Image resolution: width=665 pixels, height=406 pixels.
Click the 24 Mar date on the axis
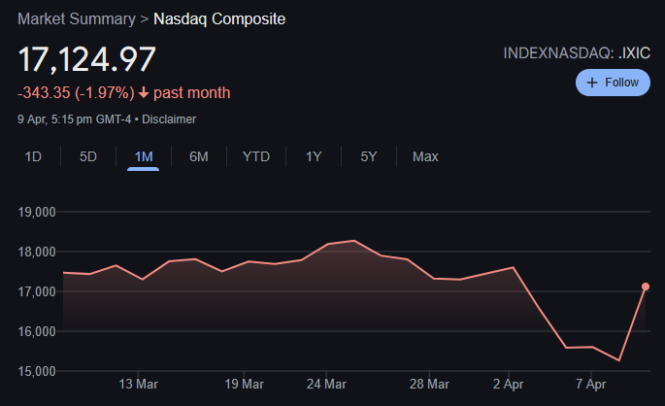click(326, 384)
